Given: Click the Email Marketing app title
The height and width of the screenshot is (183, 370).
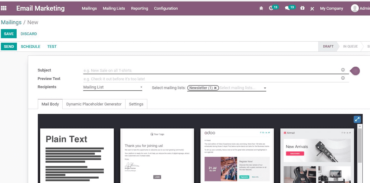Looking at the screenshot, I should [41, 8].
